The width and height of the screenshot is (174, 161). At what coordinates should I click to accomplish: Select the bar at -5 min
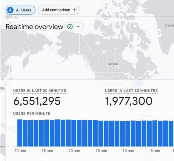pyautogui.click(x=155, y=133)
